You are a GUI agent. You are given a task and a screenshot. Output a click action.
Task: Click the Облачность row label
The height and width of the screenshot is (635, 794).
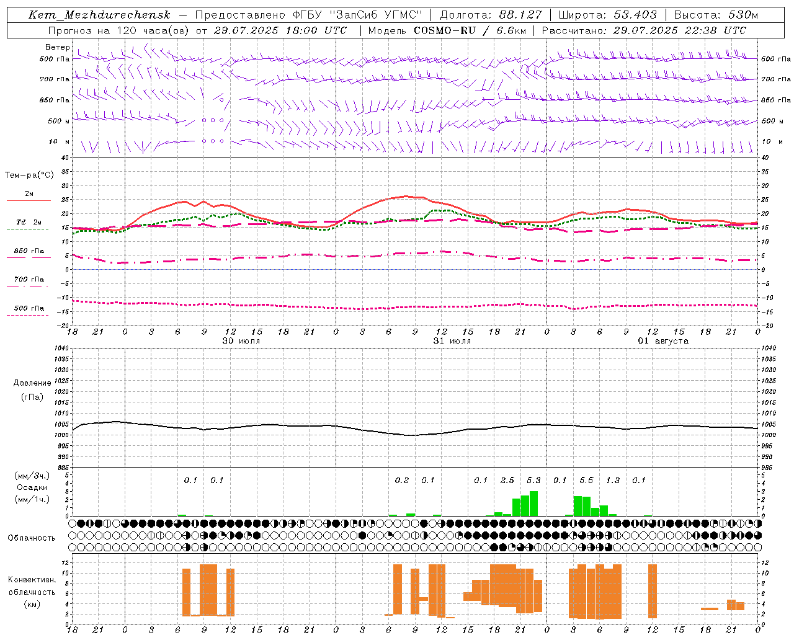tap(32, 538)
